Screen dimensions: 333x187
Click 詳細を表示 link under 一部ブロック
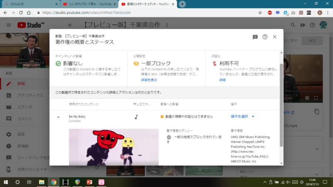[x=149, y=80]
